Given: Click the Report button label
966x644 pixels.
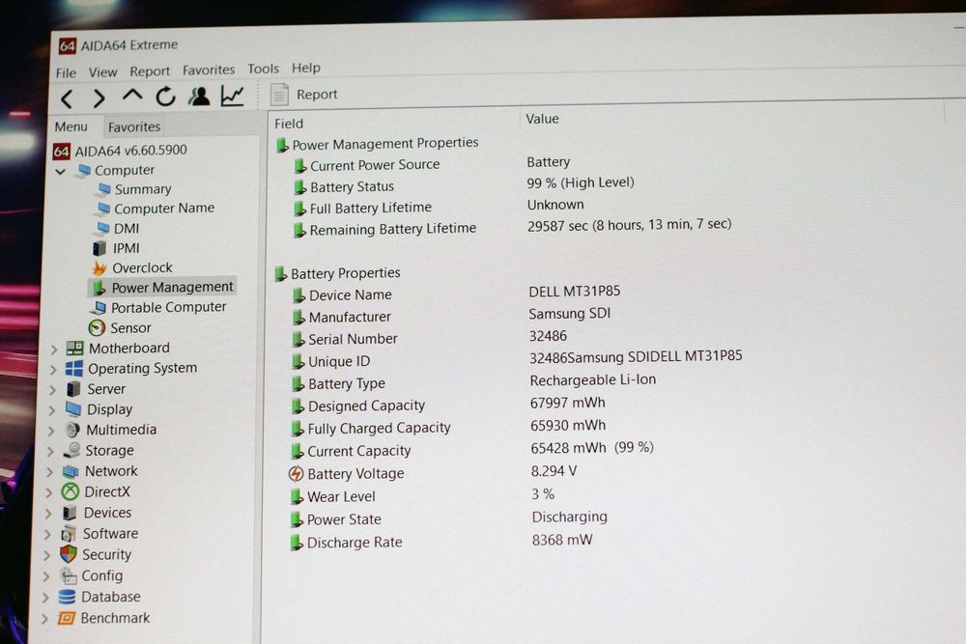Looking at the screenshot, I should [x=317, y=95].
